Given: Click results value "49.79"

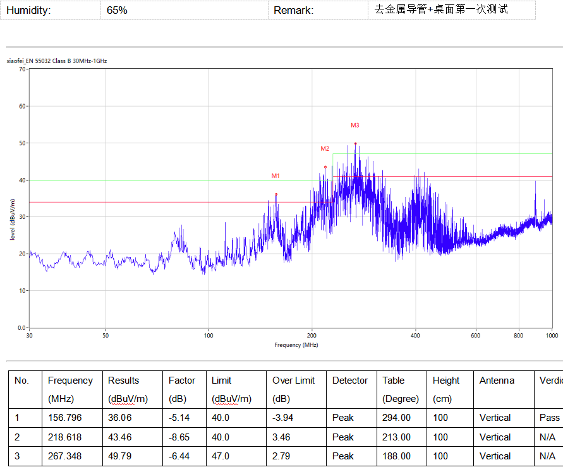Looking at the screenshot, I should [120, 456].
